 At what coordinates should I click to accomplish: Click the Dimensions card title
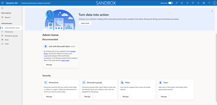tap(54, 82)
